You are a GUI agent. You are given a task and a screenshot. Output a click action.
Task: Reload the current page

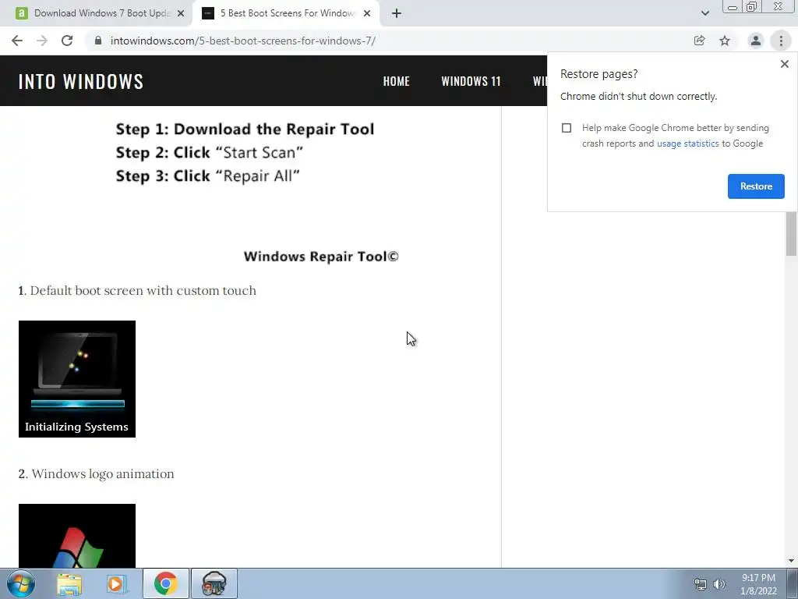click(x=67, y=41)
